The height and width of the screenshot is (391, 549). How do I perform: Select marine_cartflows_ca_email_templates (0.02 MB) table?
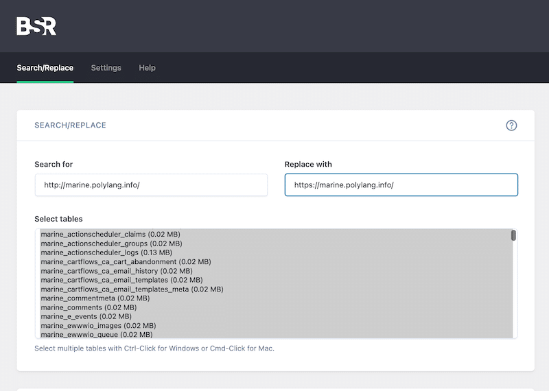277,280
